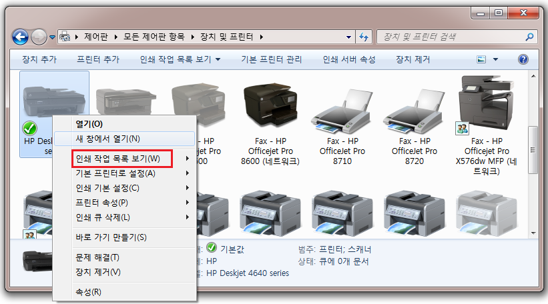Click the Refresh button beside address bar

[x=364, y=37]
